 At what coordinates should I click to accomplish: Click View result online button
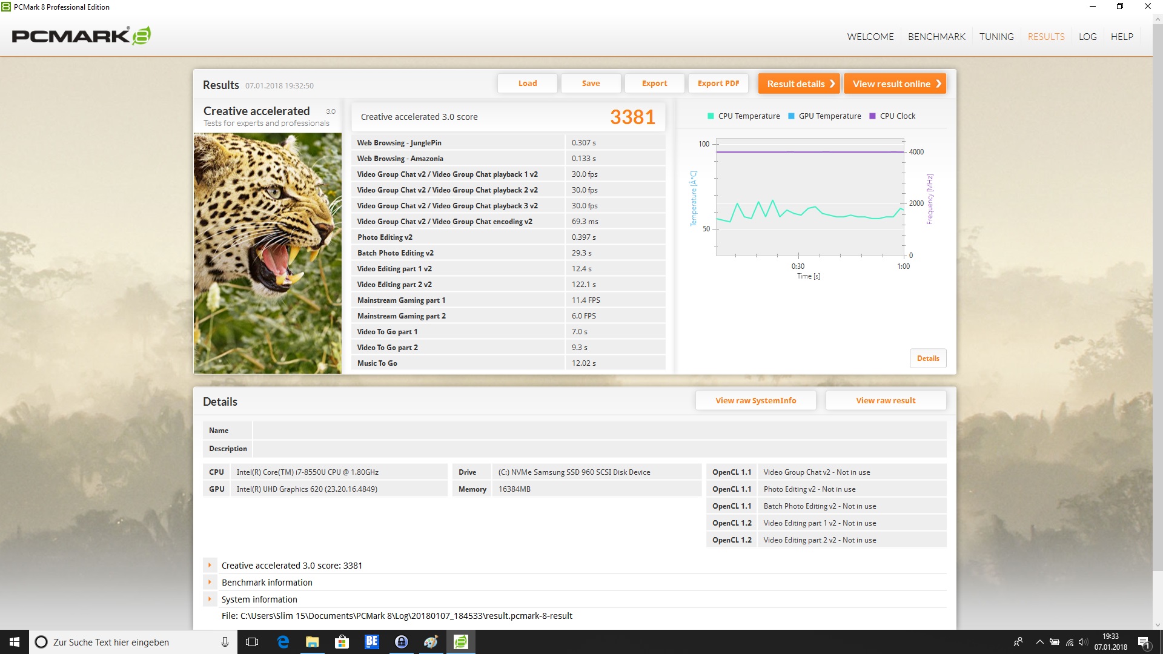pyautogui.click(x=895, y=84)
